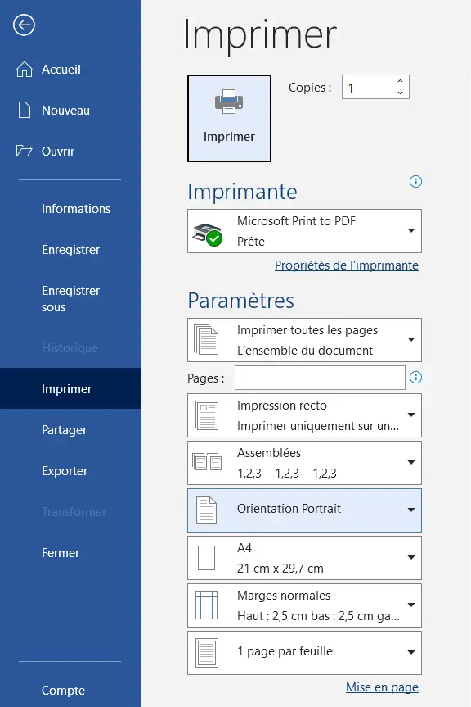The width and height of the screenshot is (471, 707).
Task: Click the back arrow icon
Action: (24, 25)
